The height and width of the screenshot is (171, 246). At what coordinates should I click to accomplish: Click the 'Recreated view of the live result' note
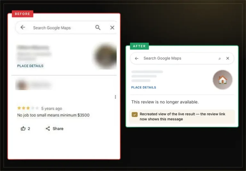coord(183,116)
